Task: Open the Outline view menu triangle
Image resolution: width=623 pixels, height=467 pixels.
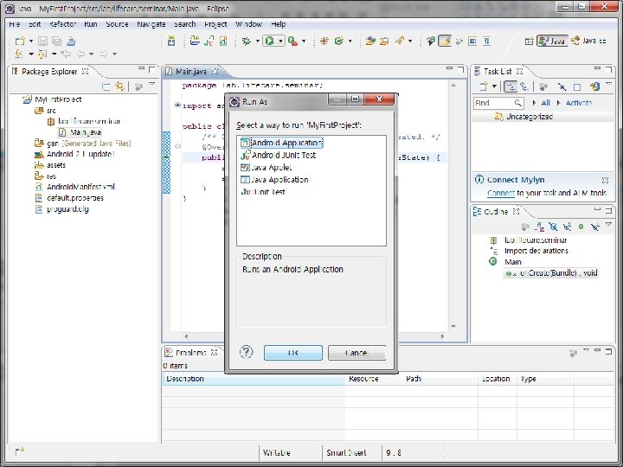Action: click(x=608, y=226)
